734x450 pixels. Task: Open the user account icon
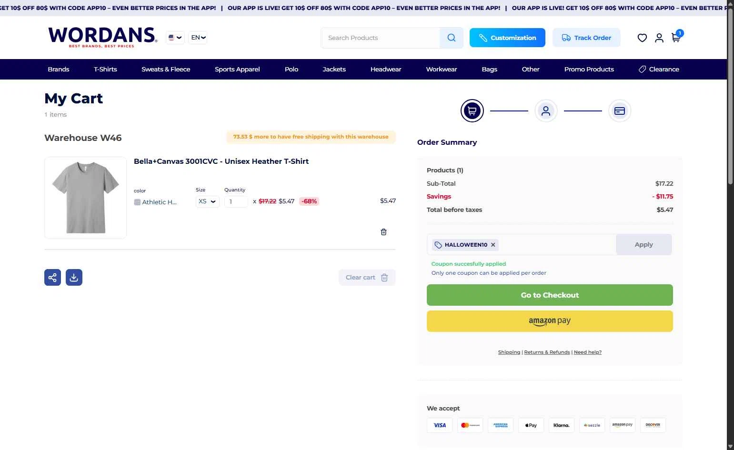pyautogui.click(x=659, y=38)
